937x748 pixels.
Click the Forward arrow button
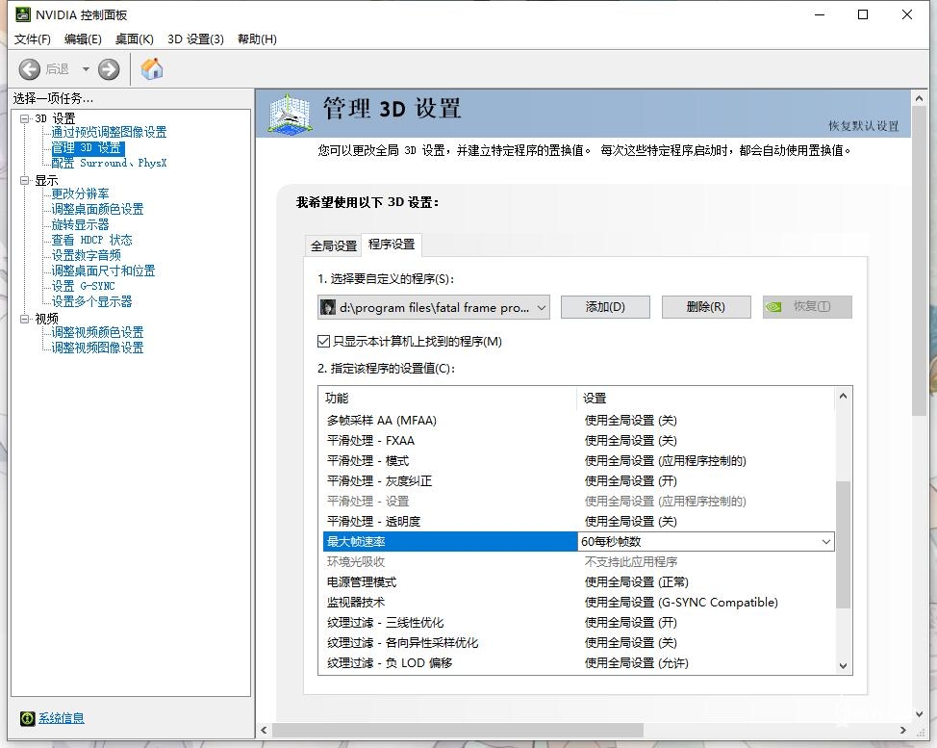[x=109, y=68]
